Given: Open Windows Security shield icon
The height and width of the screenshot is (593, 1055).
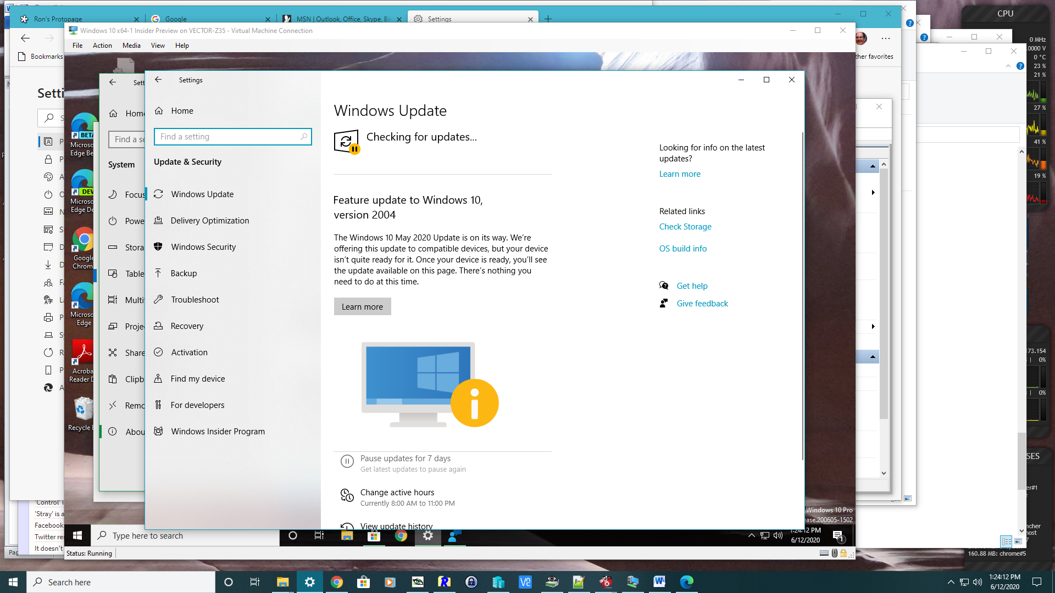Looking at the screenshot, I should [x=158, y=247].
